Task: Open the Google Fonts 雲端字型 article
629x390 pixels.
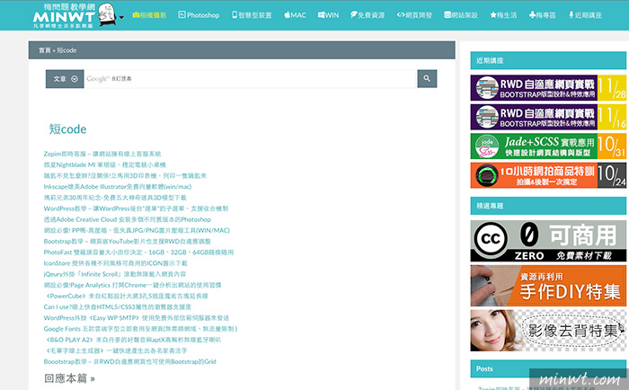Action: 141,329
